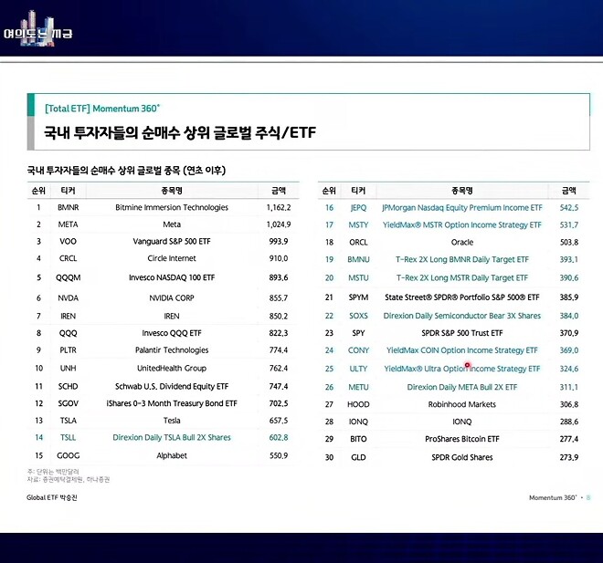Click the left table '종목명' column header

(x=172, y=191)
